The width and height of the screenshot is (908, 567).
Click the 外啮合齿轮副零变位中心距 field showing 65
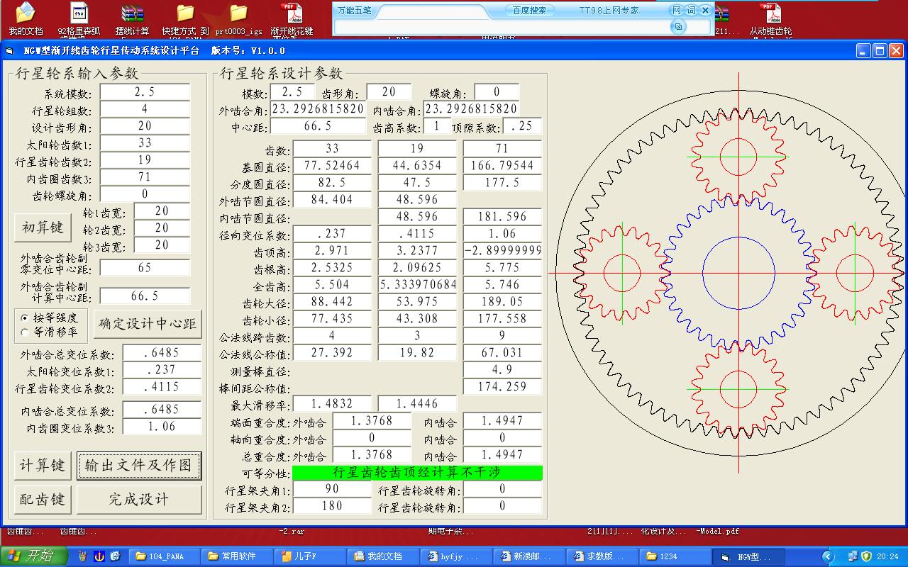click(x=145, y=268)
